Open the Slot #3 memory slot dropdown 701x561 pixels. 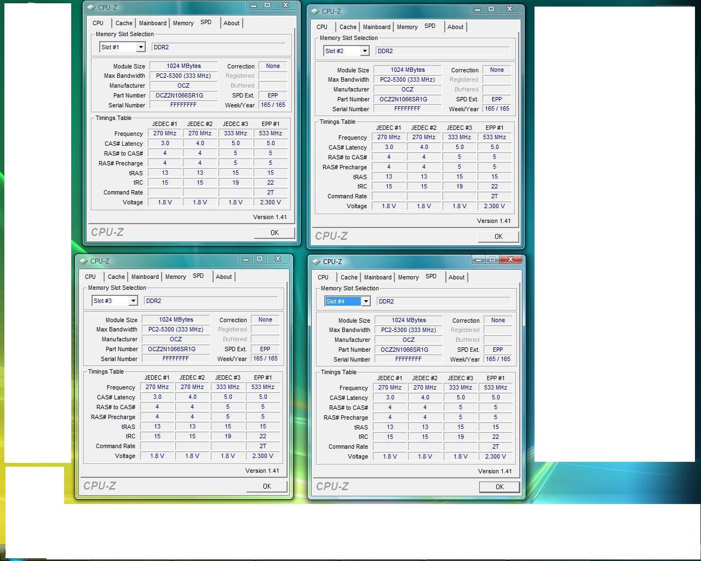(x=133, y=301)
